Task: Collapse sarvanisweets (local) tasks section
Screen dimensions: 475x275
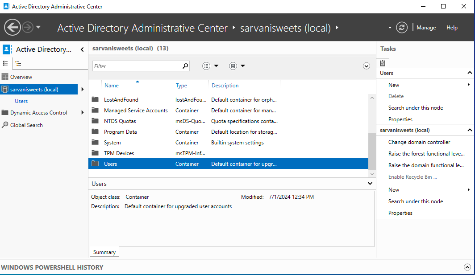Action: pyautogui.click(x=470, y=130)
